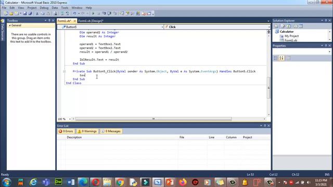Click the Find toolbar icon
333x187 pixels.
pyautogui.click(x=55, y=14)
